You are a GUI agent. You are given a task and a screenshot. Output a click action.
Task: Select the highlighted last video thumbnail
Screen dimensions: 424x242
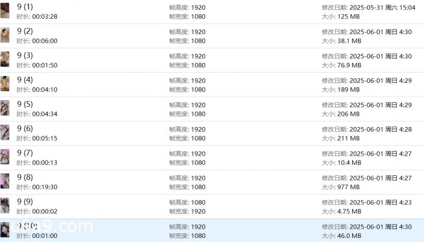(5, 230)
